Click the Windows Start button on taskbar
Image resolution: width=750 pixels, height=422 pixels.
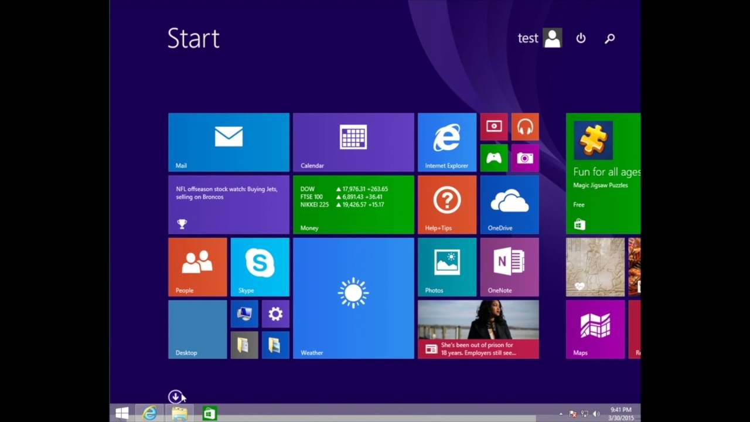pos(122,413)
